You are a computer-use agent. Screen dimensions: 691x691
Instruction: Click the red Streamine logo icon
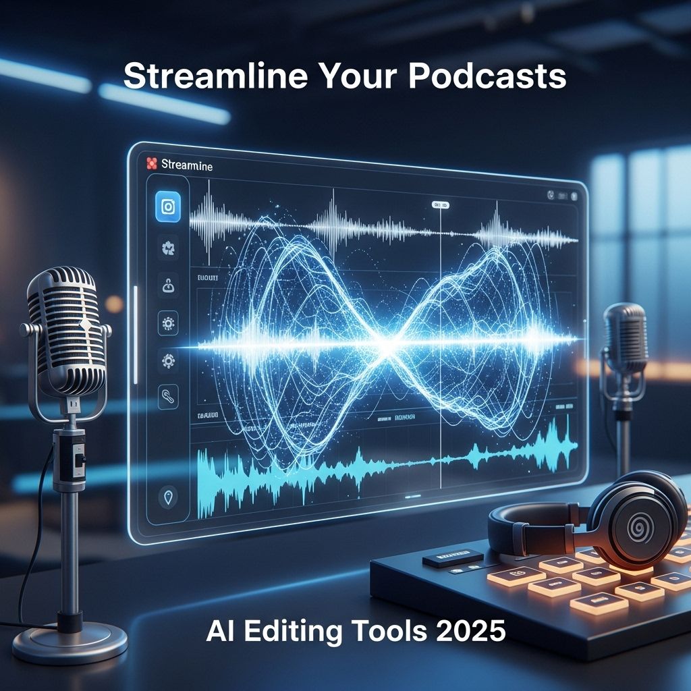click(x=151, y=163)
